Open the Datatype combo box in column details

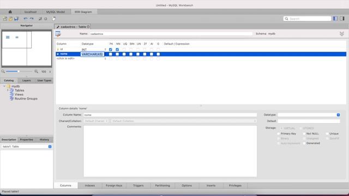click(338, 115)
